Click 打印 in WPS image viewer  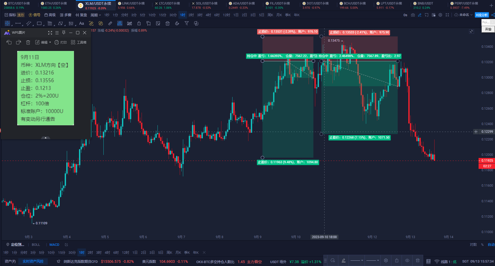pyautogui.click(x=61, y=42)
